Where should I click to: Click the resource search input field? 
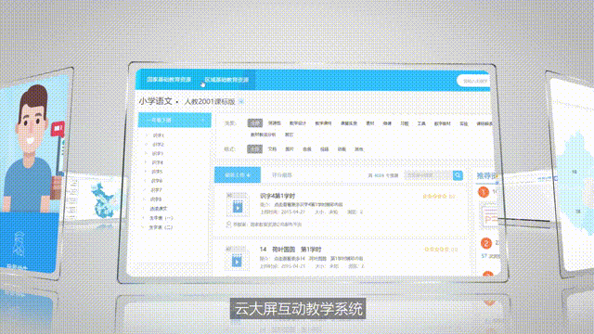tap(429, 175)
